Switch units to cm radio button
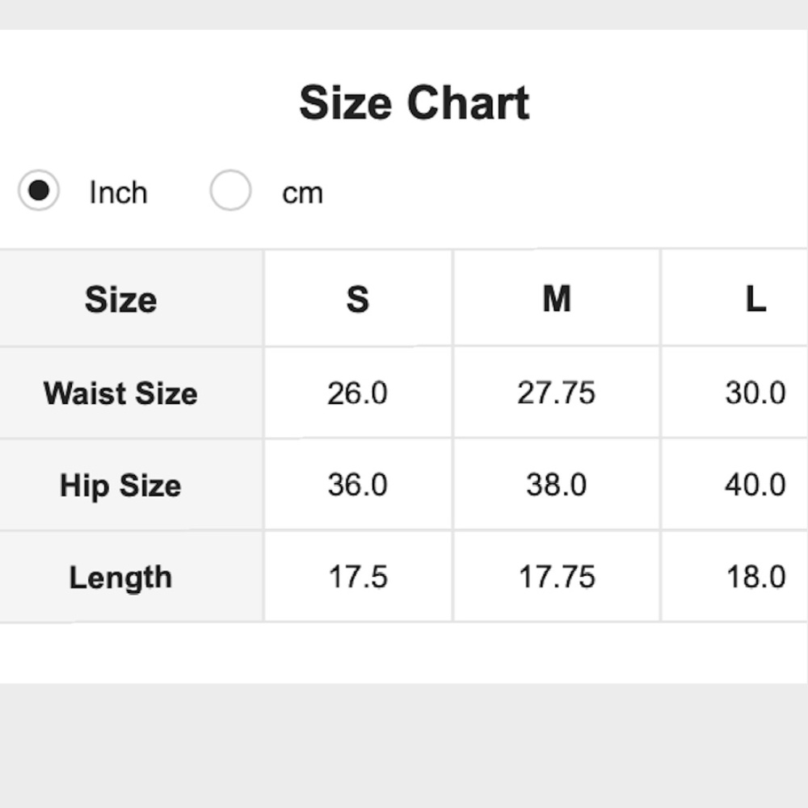808x808 pixels. [x=230, y=190]
